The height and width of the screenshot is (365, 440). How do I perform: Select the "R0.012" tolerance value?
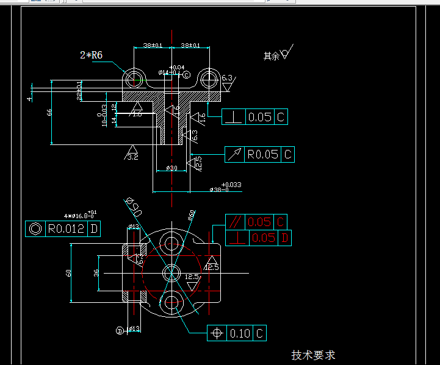pyautogui.click(x=67, y=229)
